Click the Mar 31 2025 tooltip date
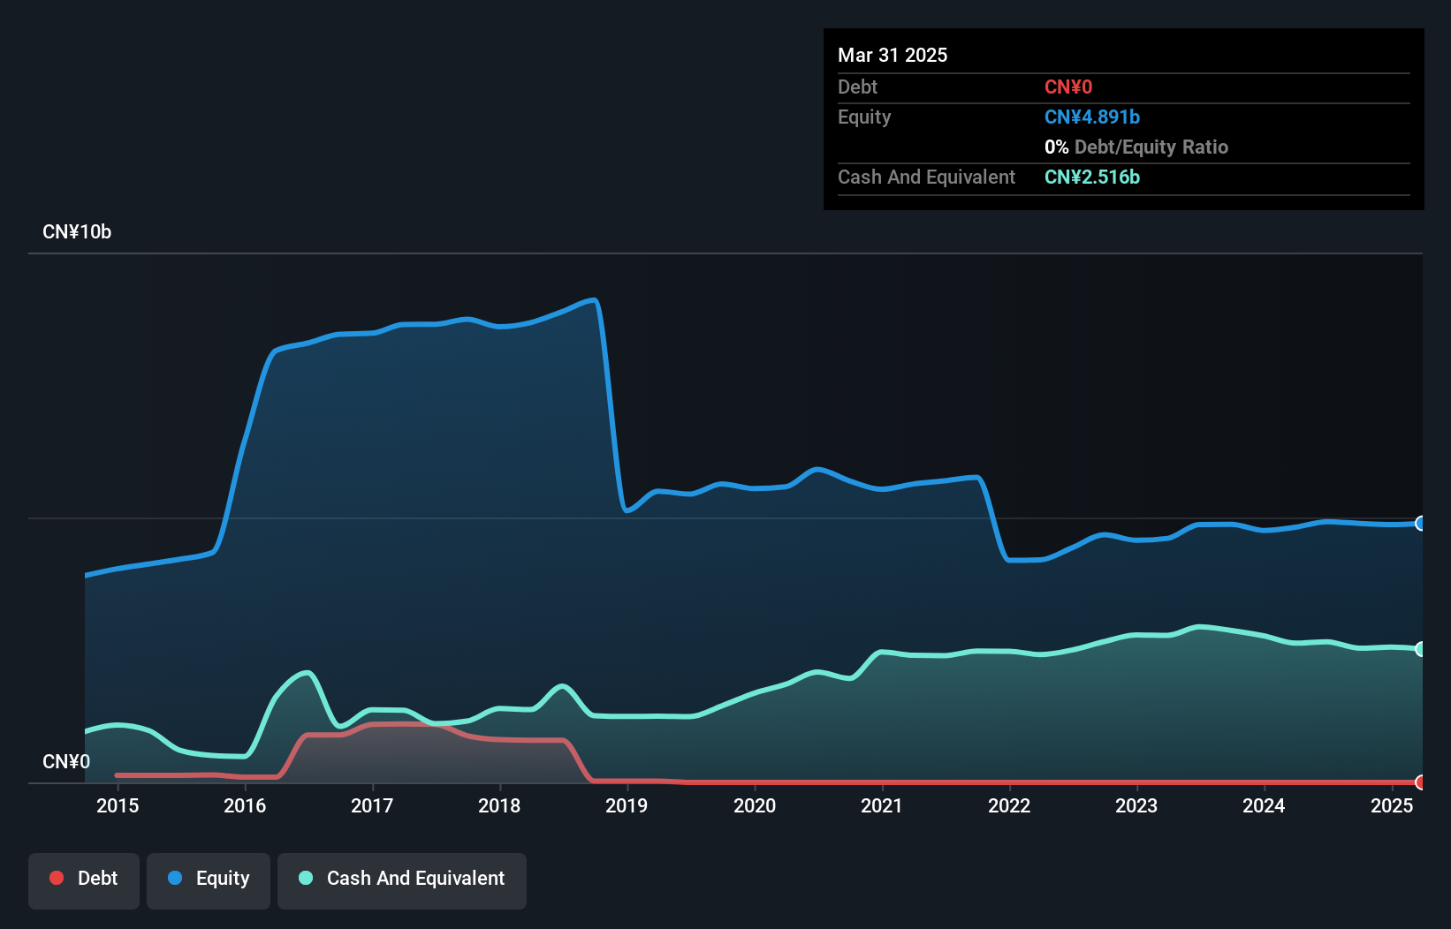The width and height of the screenshot is (1451, 929). [x=893, y=55]
